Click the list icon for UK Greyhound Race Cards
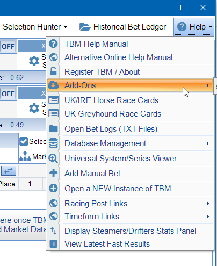 coord(53,113)
